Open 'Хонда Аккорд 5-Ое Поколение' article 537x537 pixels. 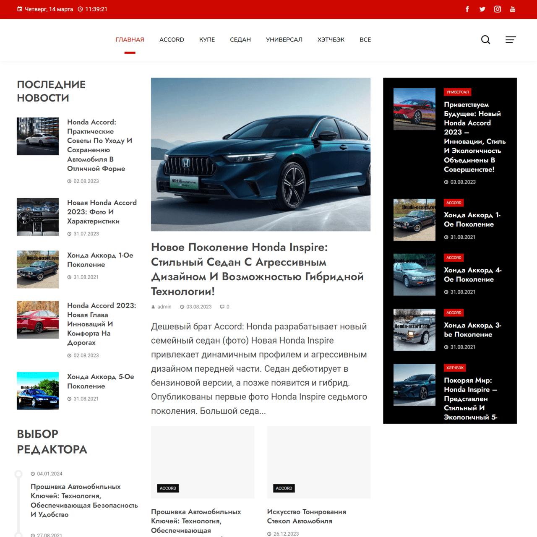(x=101, y=381)
